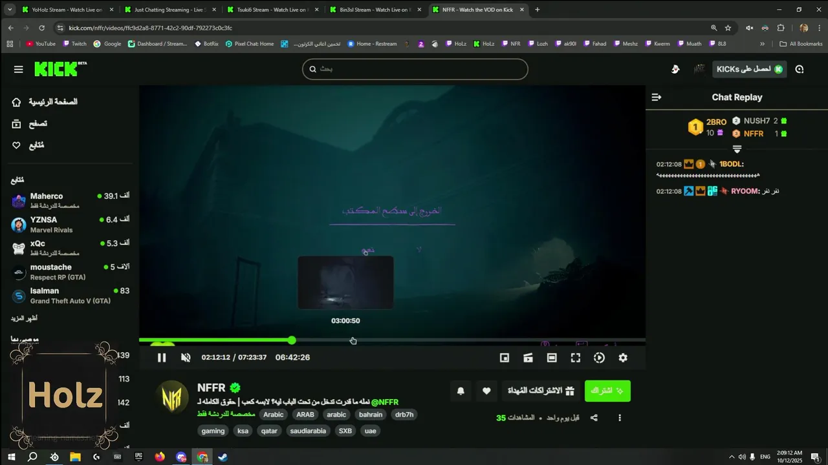The width and height of the screenshot is (828, 465).
Task: Open the browser extensions puzzle icon
Action: (x=781, y=28)
